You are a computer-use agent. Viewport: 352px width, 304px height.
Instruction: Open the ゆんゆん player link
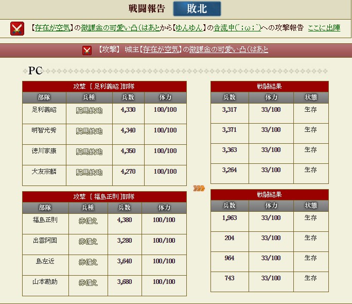[189, 28]
